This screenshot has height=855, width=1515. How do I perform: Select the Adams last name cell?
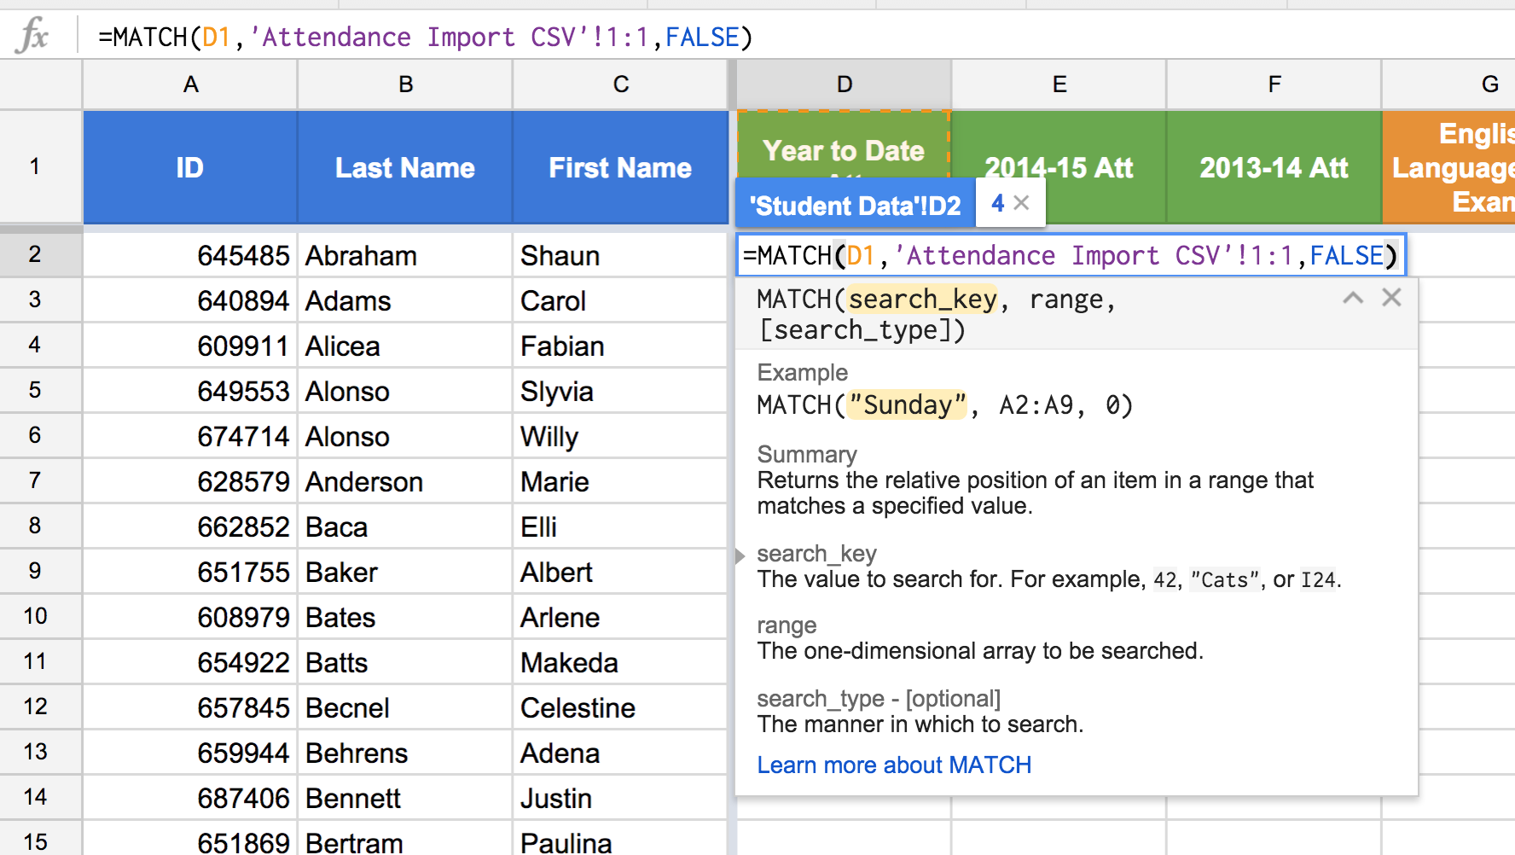point(405,300)
